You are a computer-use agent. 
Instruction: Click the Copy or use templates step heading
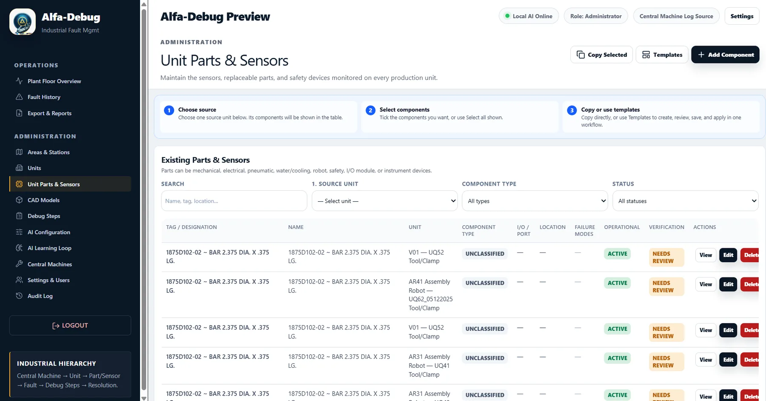pos(610,109)
